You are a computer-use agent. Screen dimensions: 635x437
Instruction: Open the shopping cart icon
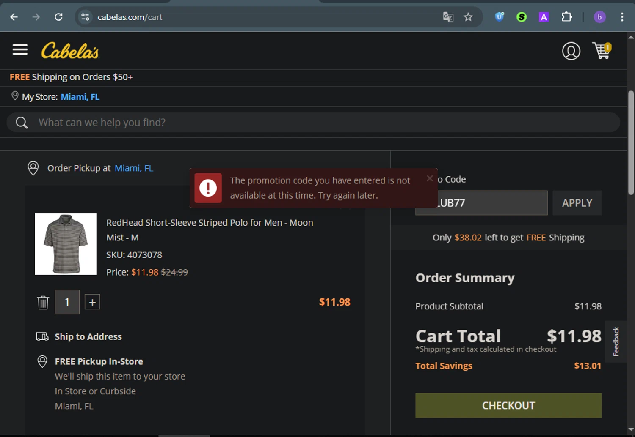pos(602,51)
